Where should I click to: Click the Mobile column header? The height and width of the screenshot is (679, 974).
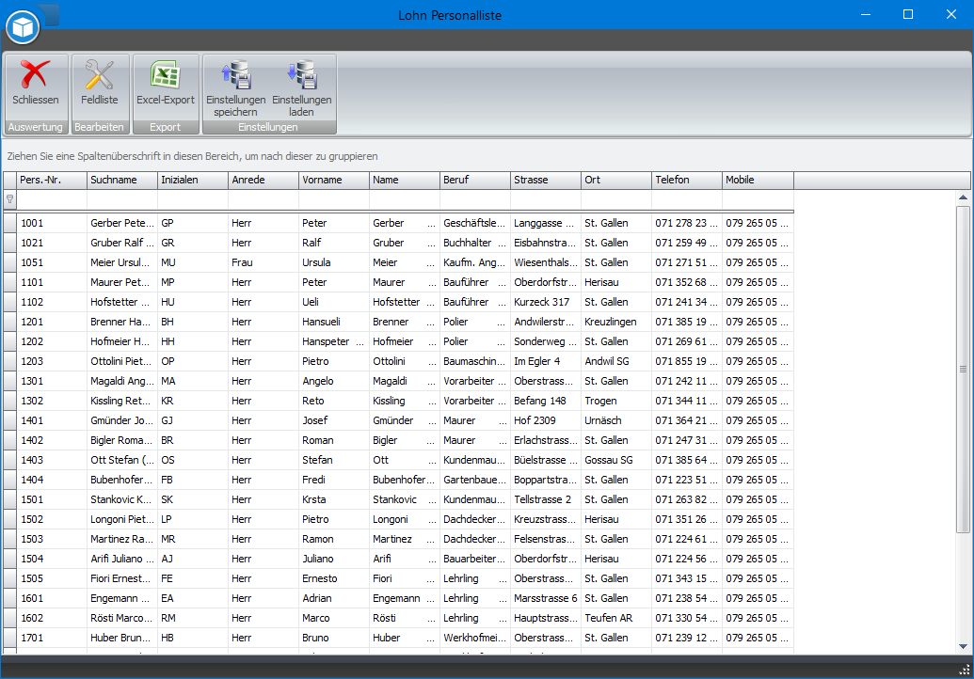758,180
